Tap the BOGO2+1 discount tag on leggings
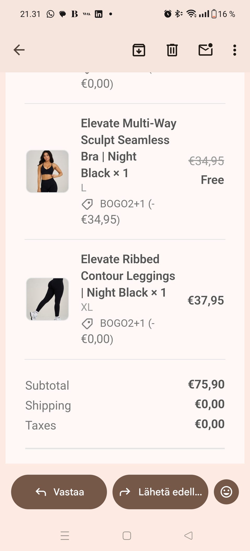250x551 pixels. (118, 324)
